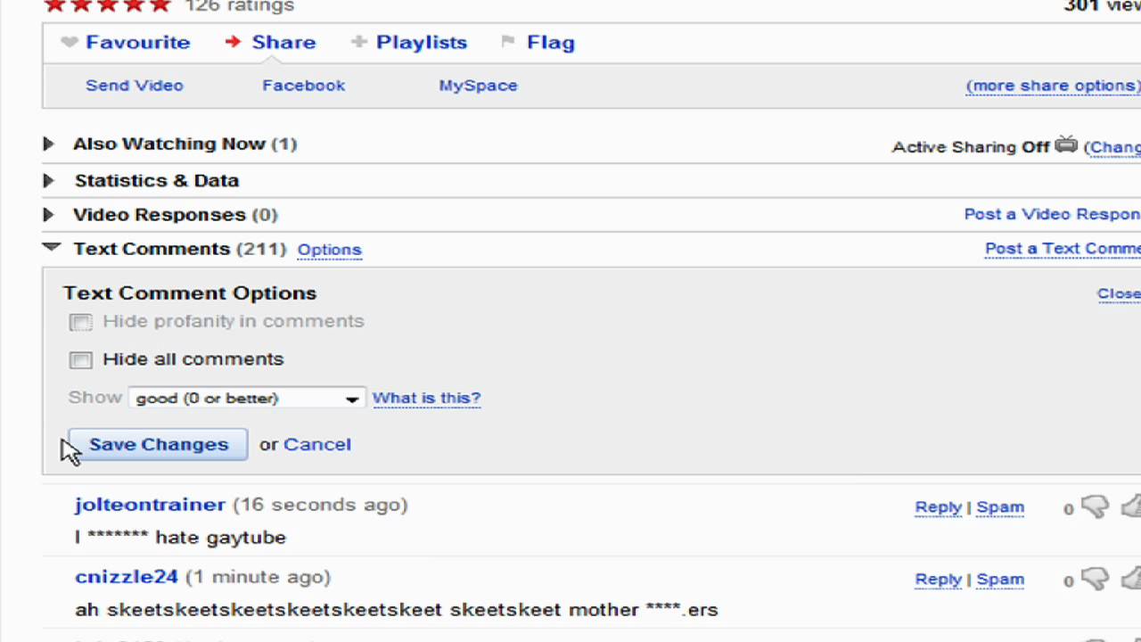This screenshot has width=1141, height=642.
Task: Click the red Share arrow icon
Action: (x=234, y=42)
